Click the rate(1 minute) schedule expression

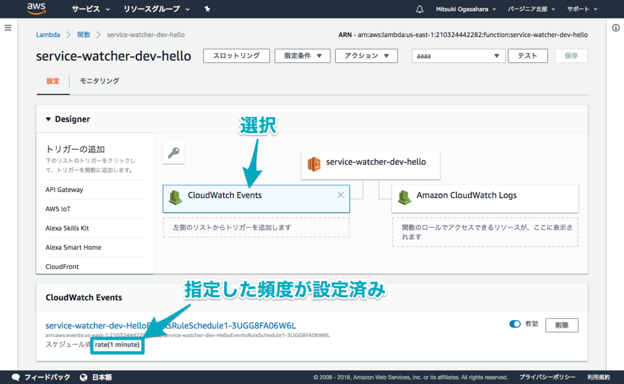point(117,344)
